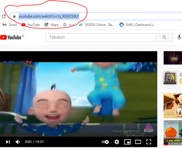Reload the page with the refresh icon
The height and width of the screenshot is (148, 182).
point(4,16)
